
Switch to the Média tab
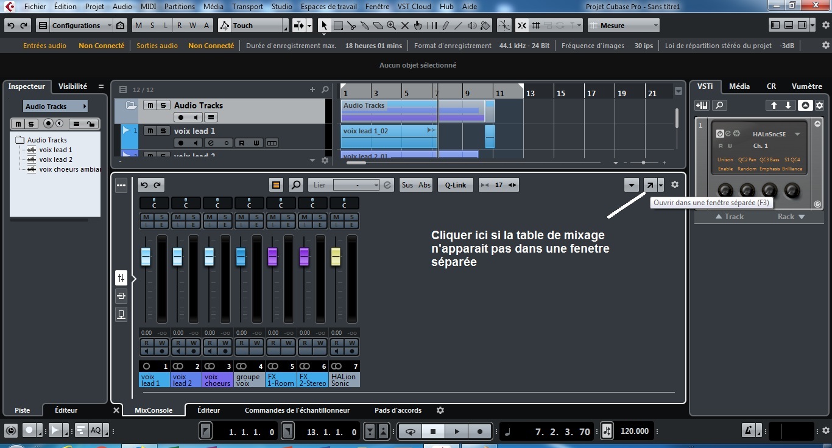(739, 86)
